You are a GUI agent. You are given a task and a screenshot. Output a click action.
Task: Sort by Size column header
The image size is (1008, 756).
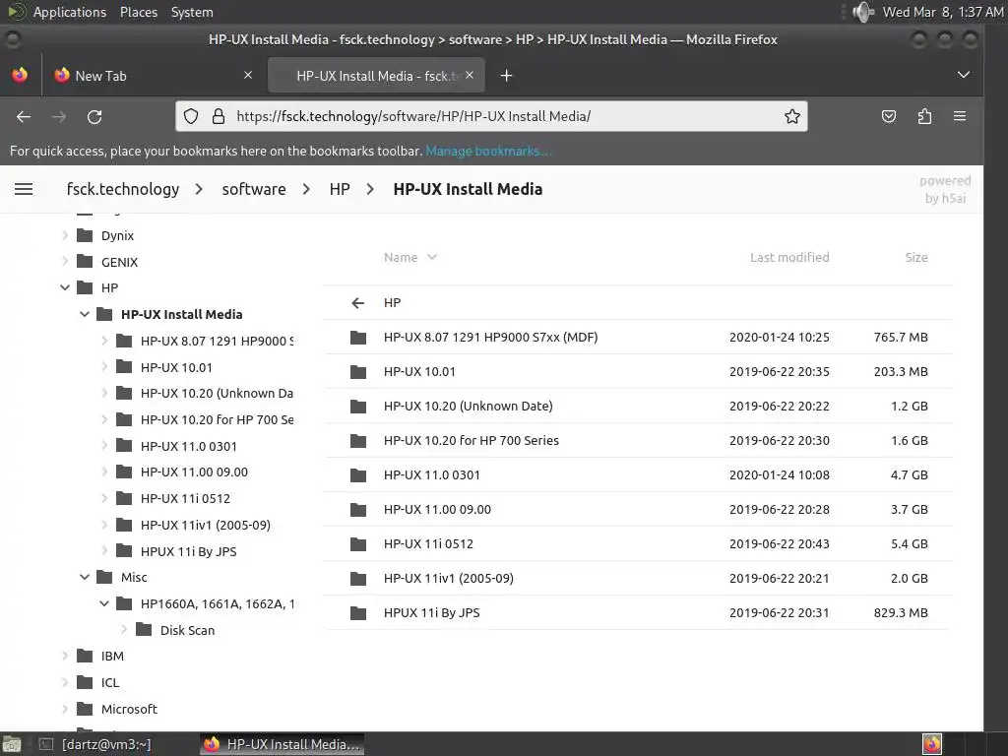pyautogui.click(x=916, y=257)
